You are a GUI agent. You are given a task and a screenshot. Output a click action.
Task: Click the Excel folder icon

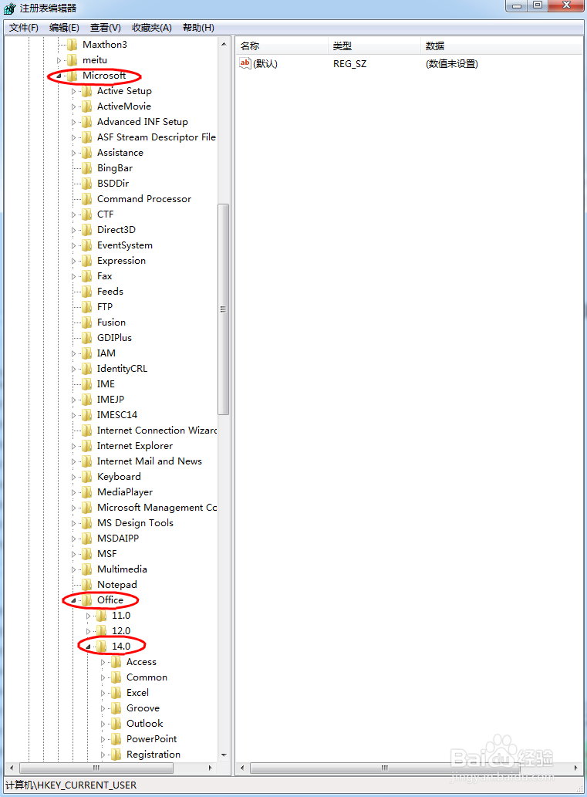pos(116,693)
